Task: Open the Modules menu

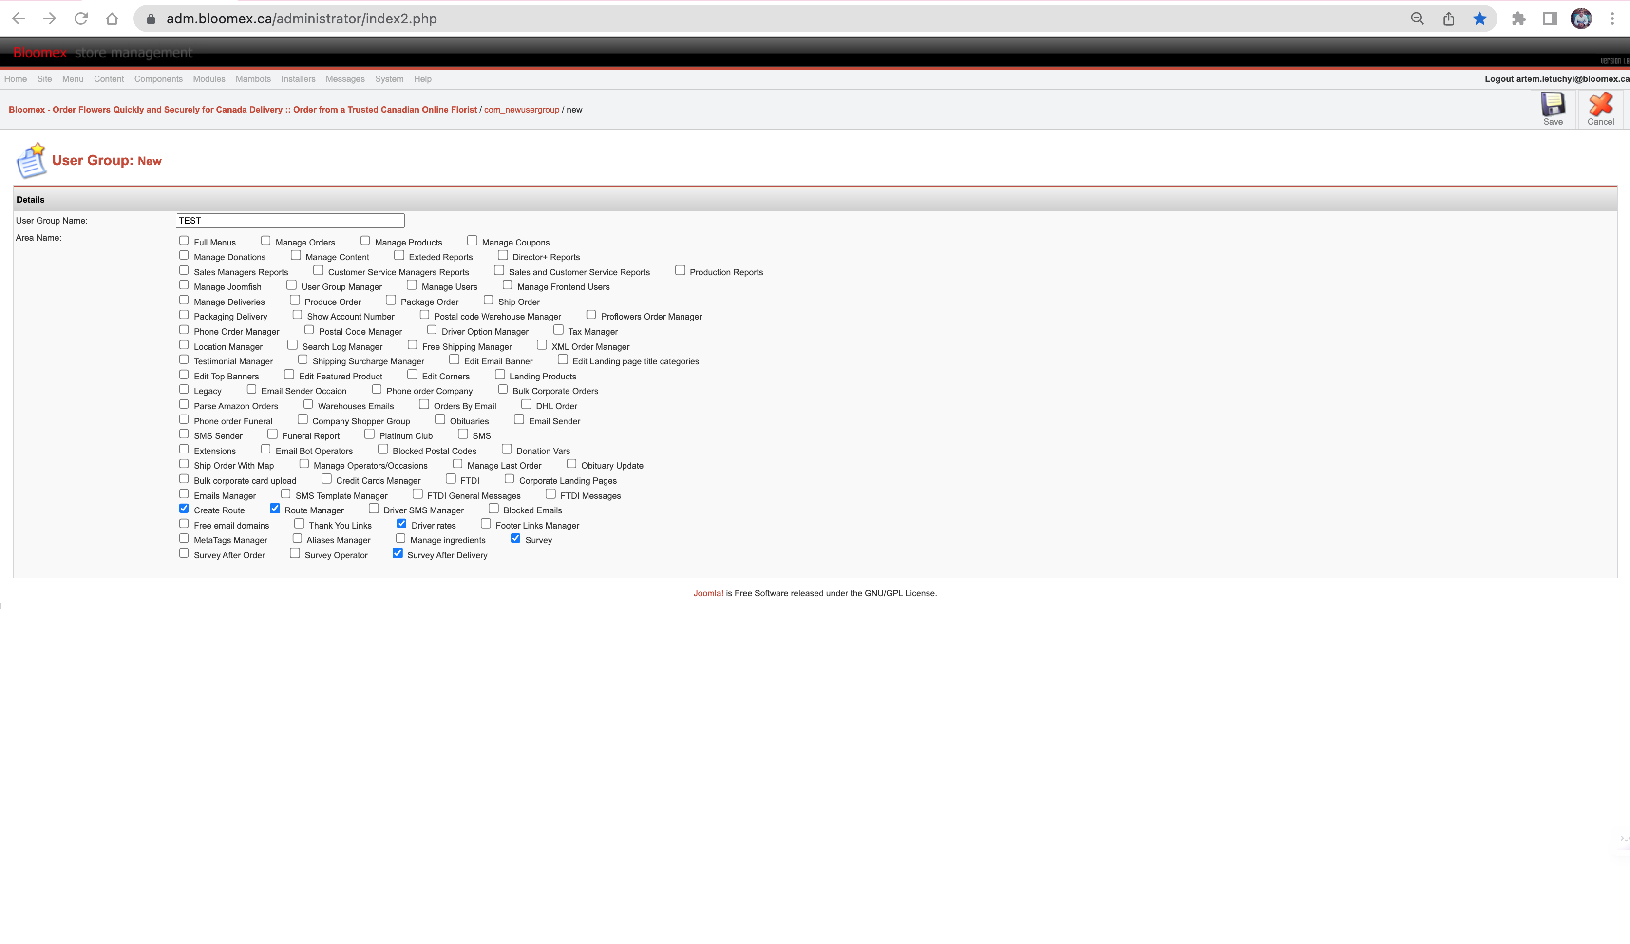Action: [209, 79]
